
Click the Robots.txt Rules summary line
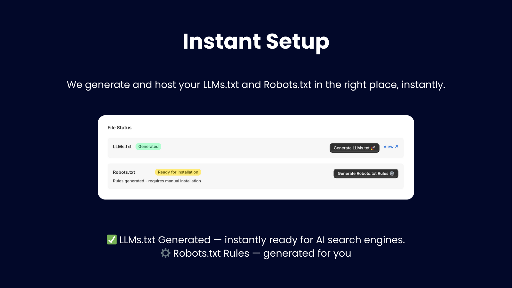pos(256,253)
